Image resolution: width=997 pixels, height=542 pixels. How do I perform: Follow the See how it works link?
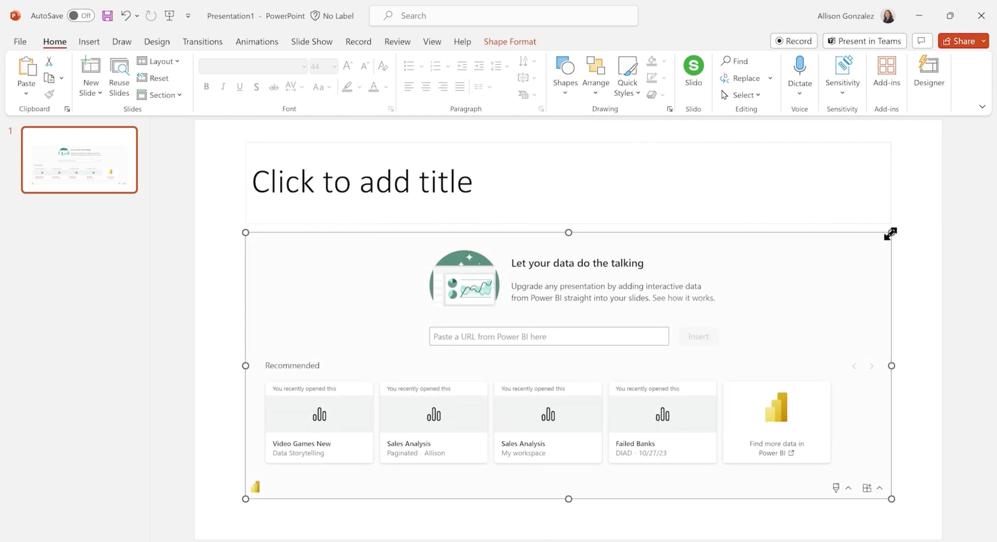tap(683, 298)
